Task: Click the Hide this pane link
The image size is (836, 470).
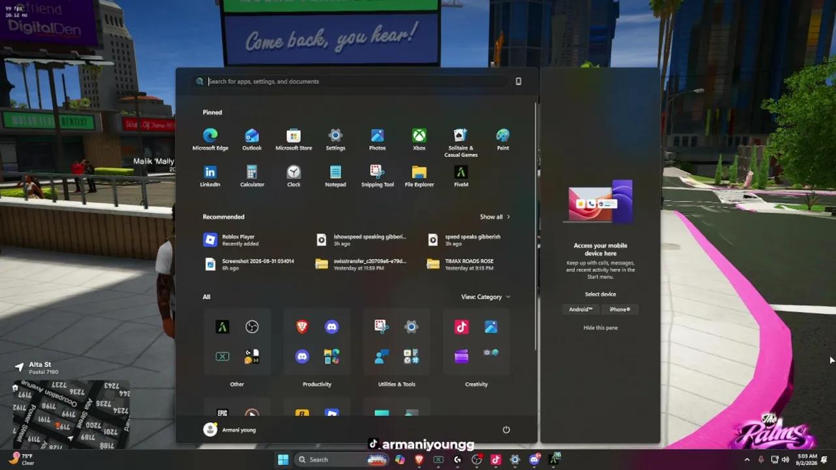Action: tap(600, 328)
